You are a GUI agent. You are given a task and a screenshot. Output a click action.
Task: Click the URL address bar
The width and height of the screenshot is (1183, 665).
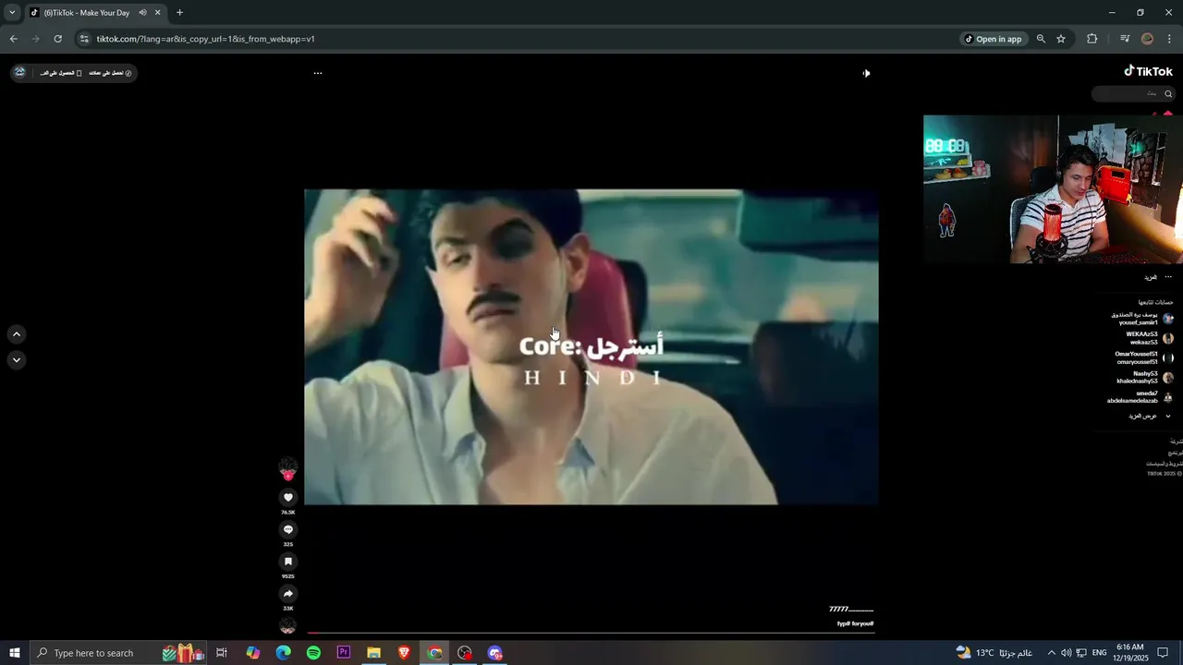(518, 39)
